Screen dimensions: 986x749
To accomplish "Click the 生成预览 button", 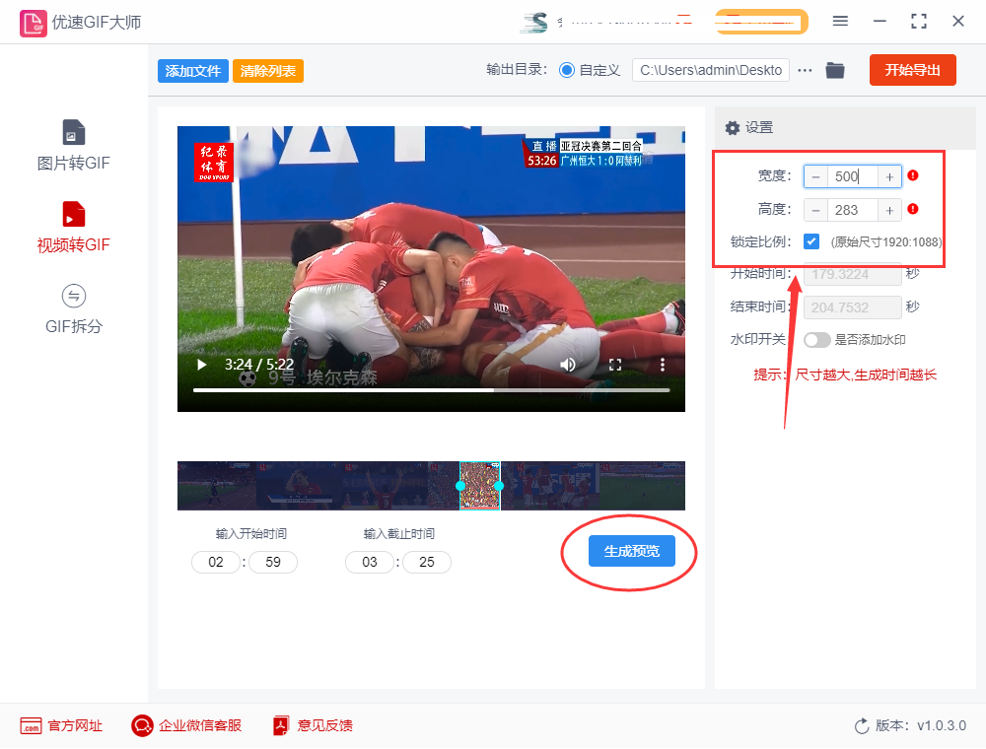I will point(631,552).
